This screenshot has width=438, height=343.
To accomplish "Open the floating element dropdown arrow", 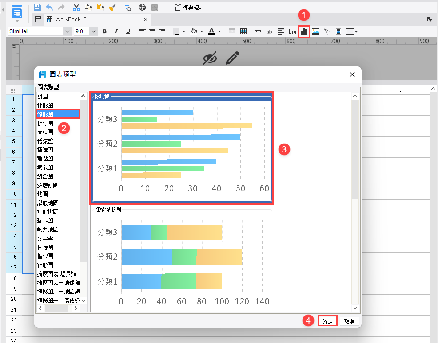I will [356, 32].
